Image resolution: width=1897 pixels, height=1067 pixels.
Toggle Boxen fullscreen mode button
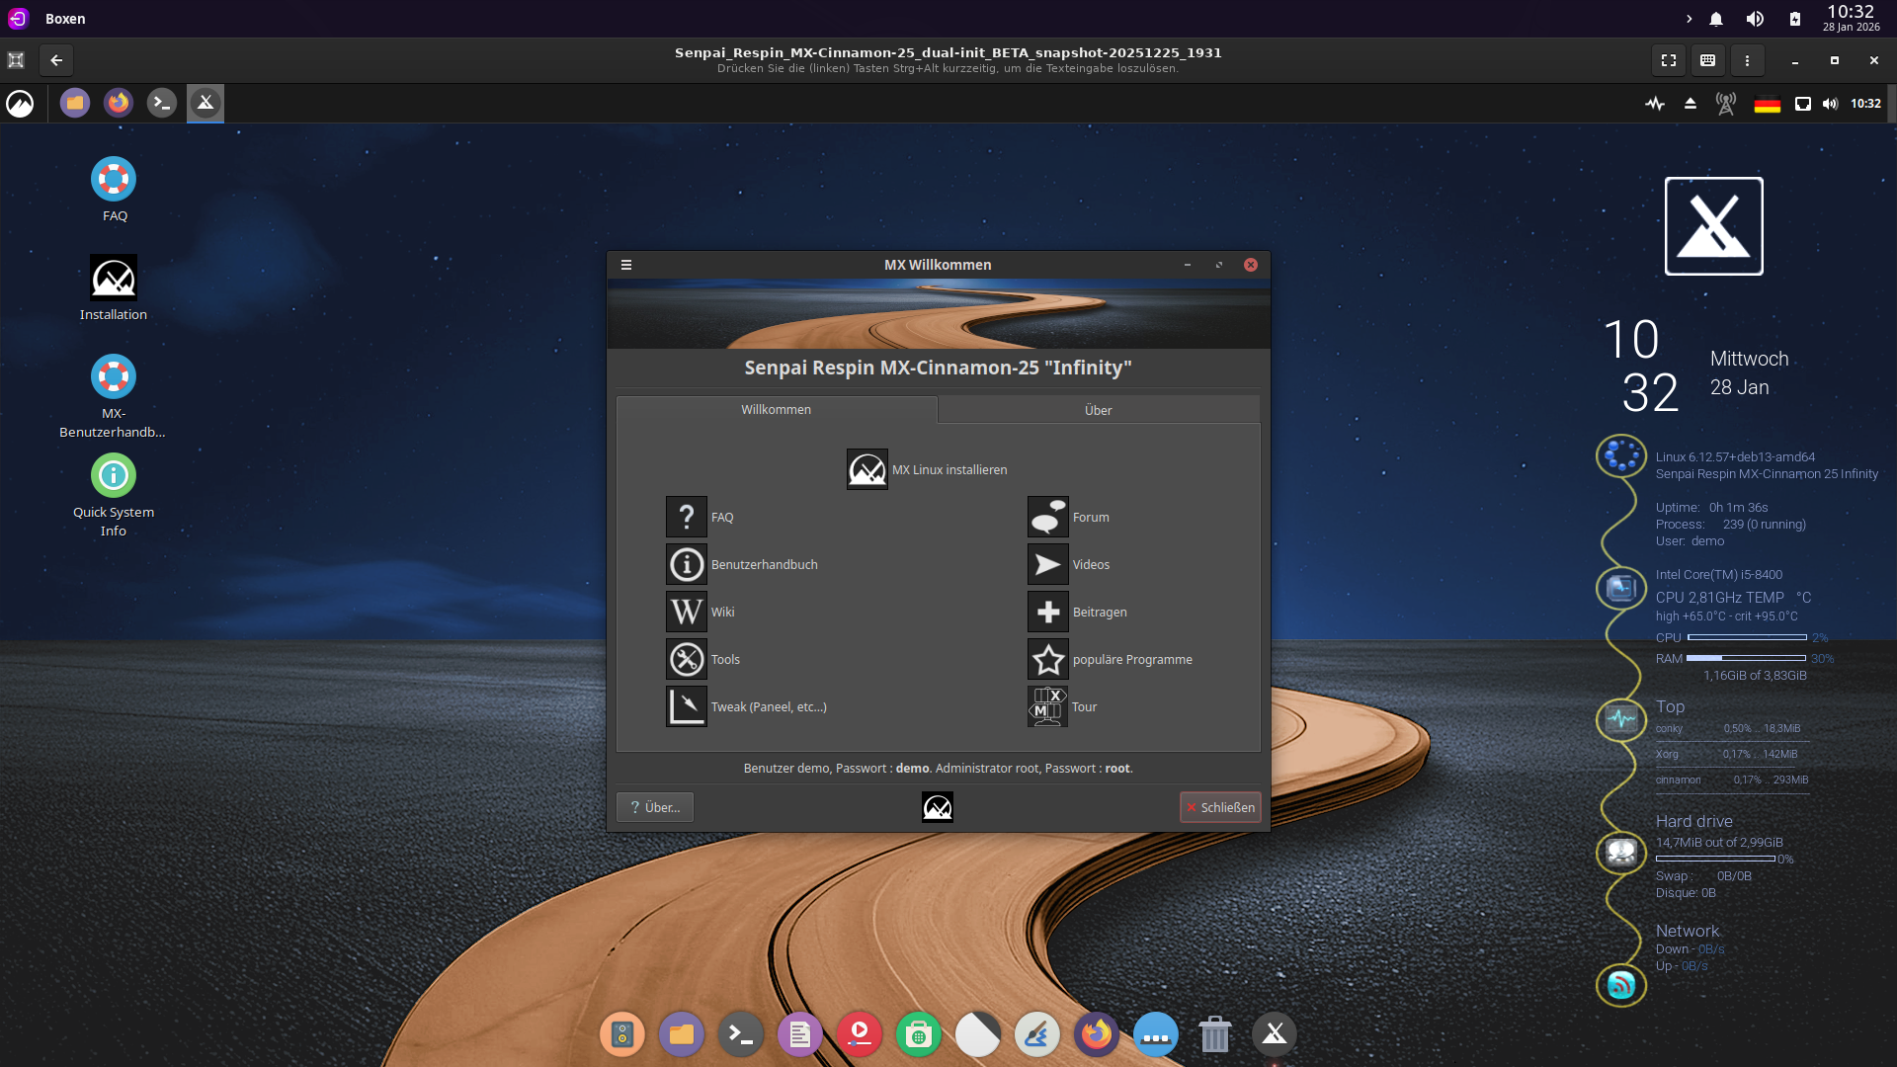point(1669,60)
